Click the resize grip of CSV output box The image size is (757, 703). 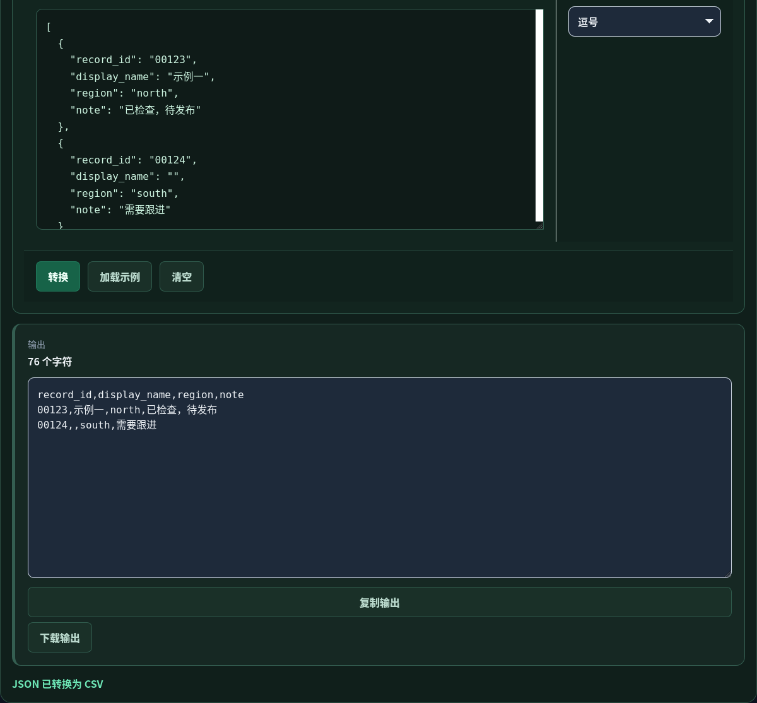[x=727, y=574]
